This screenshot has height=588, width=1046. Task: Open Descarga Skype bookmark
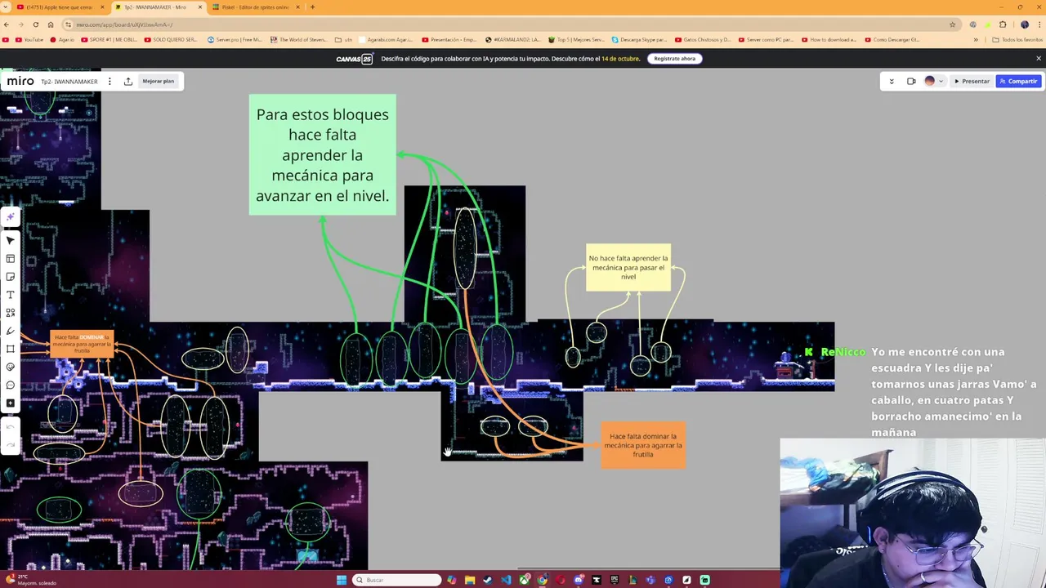[639, 39]
